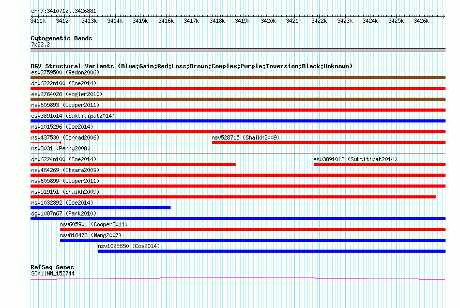Image resolution: width=460 pixels, height=308 pixels.
Task: Click the small nsv437530 (Conrad2006) variant marker
Action: click(46, 143)
